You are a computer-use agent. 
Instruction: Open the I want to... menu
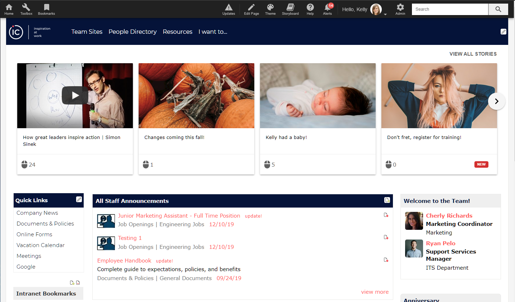(x=213, y=32)
